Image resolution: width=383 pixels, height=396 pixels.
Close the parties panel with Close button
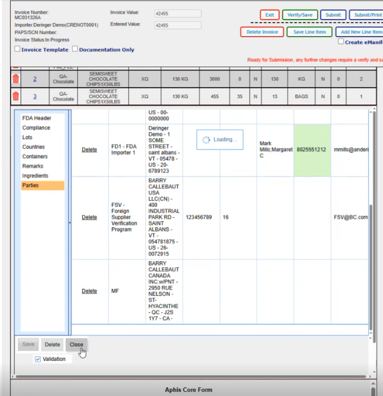[x=76, y=344]
